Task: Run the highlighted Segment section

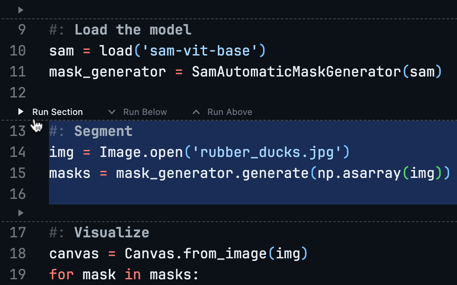Action: click(57, 111)
